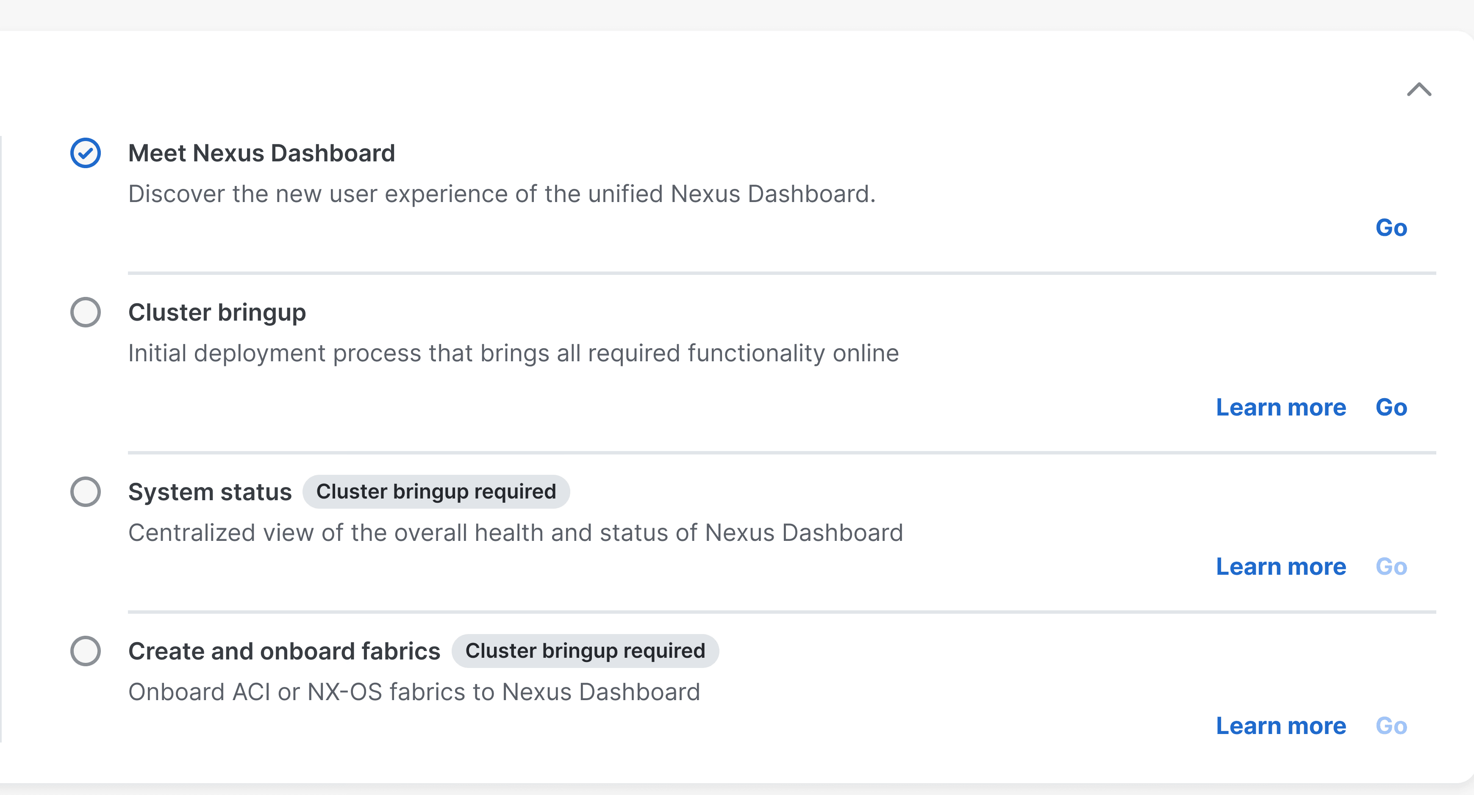Click Go for Meet Nexus Dashboard
Image resolution: width=1474 pixels, height=795 pixels.
(1391, 227)
